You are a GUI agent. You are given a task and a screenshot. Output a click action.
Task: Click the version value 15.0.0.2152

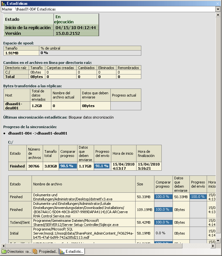pyautogui.click(x=68, y=33)
